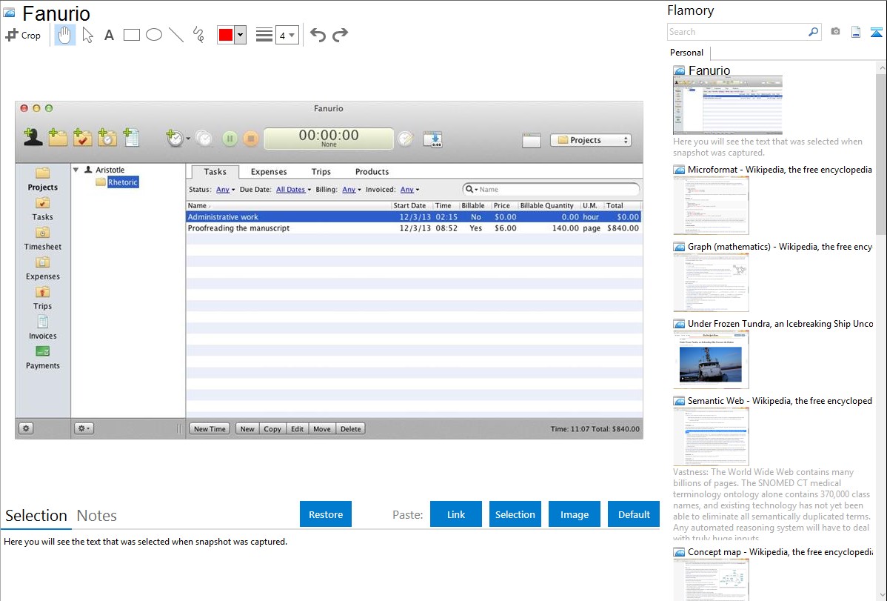Click the Restore button
The image size is (887, 601).
click(x=326, y=514)
